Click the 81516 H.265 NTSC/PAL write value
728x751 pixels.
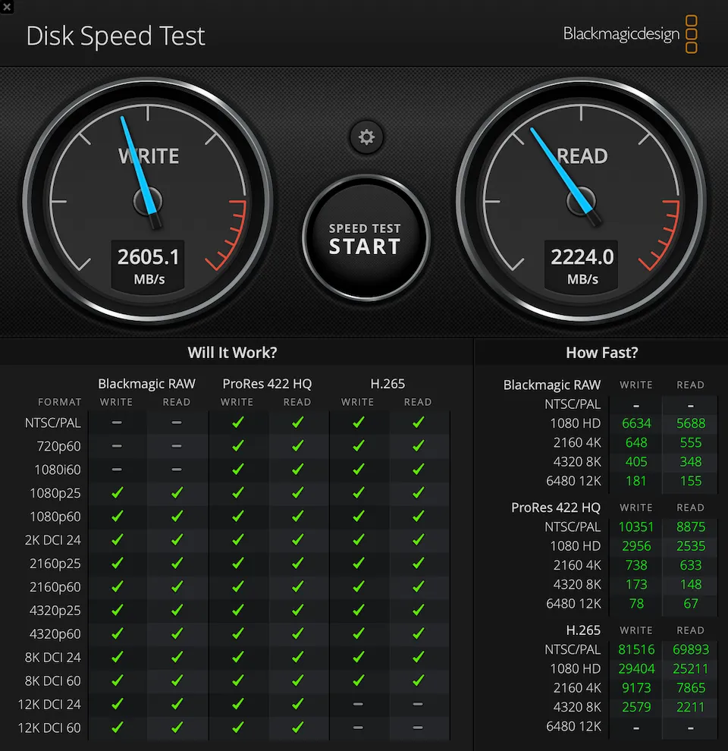click(635, 649)
